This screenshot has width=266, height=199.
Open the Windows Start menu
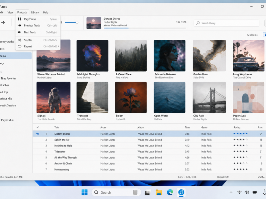tap(84, 192)
